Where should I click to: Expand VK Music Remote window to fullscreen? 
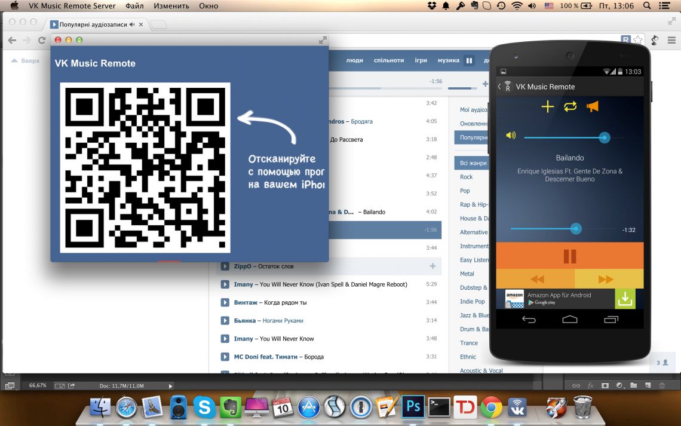323,40
